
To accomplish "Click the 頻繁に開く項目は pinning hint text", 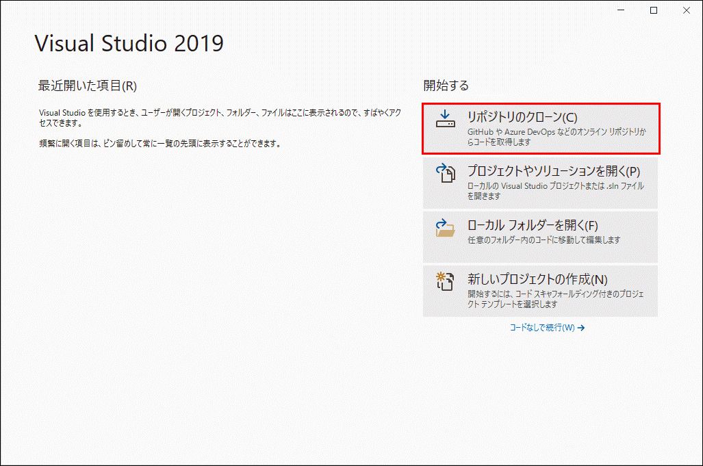I will (160, 144).
